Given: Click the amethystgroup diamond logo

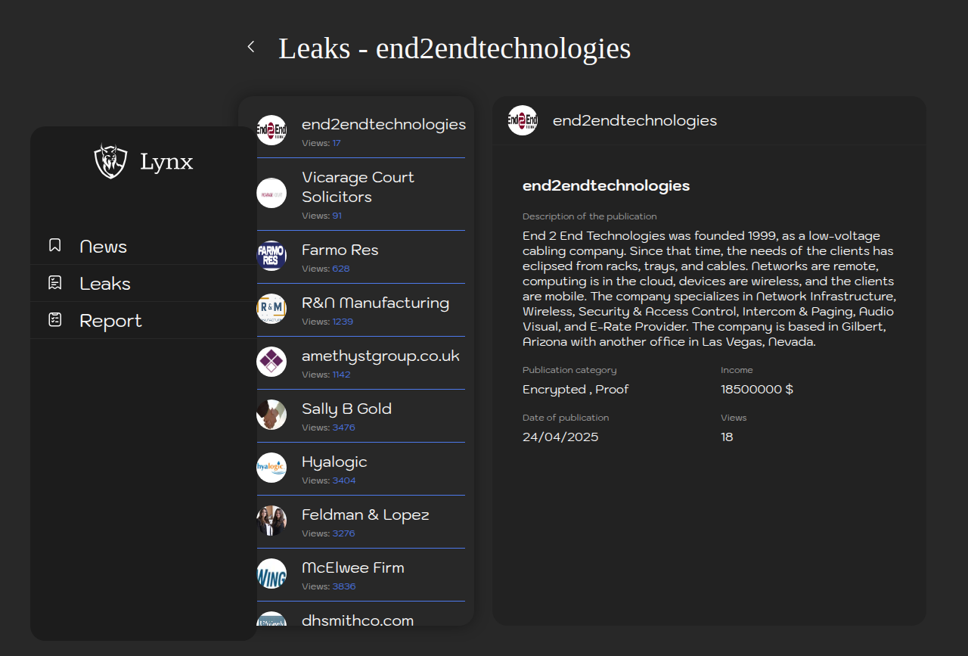Looking at the screenshot, I should 271,362.
